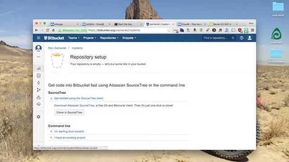Click the Plex extension icon

click(x=214, y=30)
